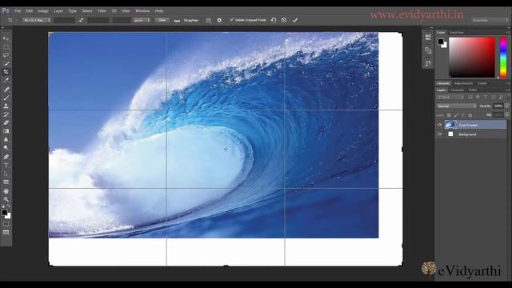Select the Path Selection tool
Viewport: 512px width, 288px height.
click(x=6, y=174)
